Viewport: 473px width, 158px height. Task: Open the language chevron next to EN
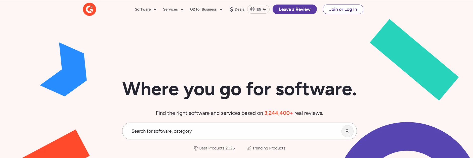(265, 10)
